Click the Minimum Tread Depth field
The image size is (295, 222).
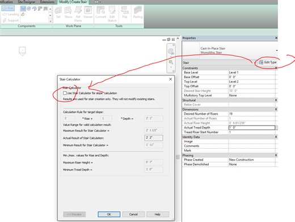[x=154, y=169]
